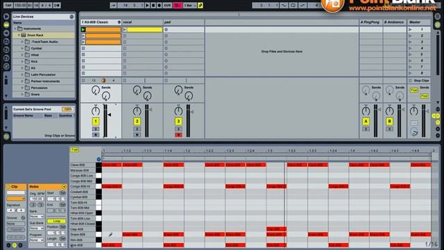Expand the Hihat folder
This screenshot has height=250, width=444.
[22, 55]
